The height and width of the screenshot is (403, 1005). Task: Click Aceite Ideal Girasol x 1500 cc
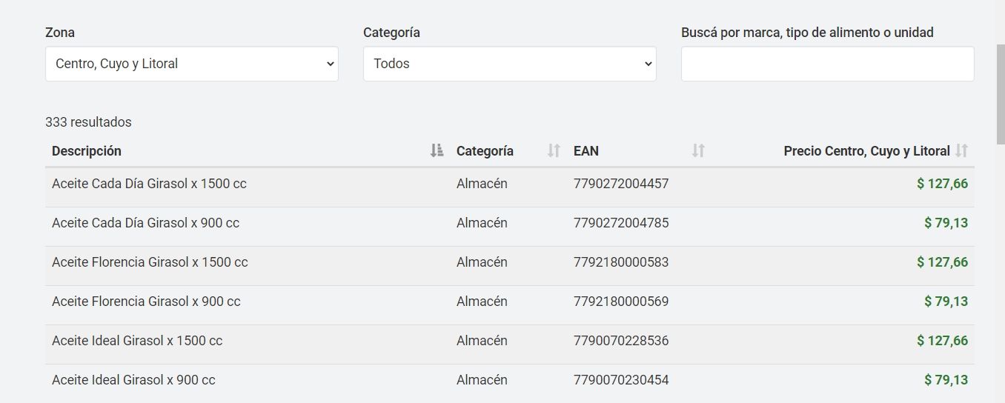pyautogui.click(x=137, y=341)
